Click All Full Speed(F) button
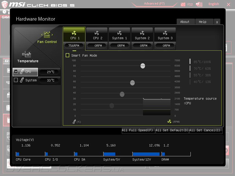 click(x=138, y=130)
